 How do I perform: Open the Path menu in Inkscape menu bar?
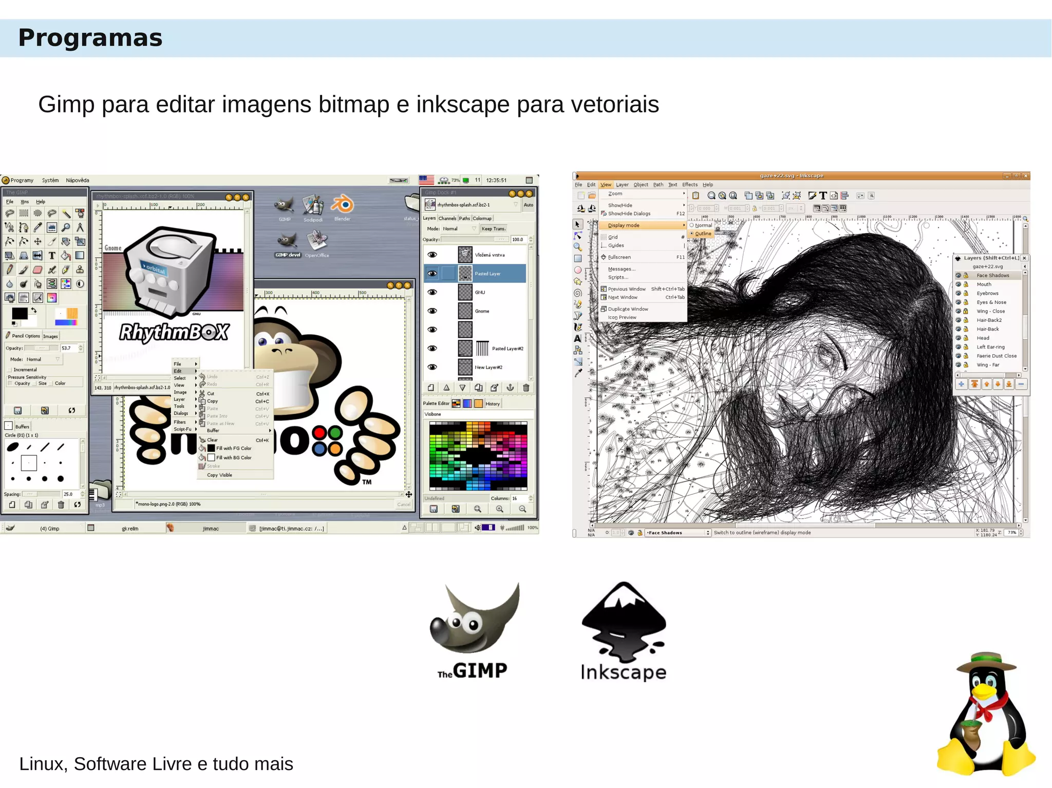(x=658, y=185)
